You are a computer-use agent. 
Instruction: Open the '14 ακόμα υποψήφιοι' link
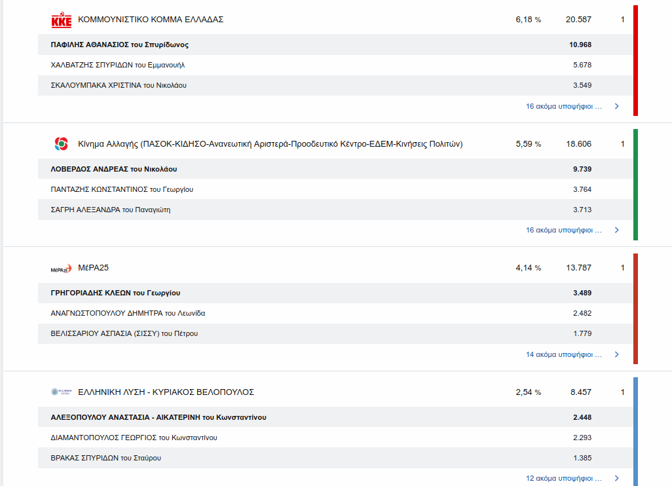tap(563, 354)
